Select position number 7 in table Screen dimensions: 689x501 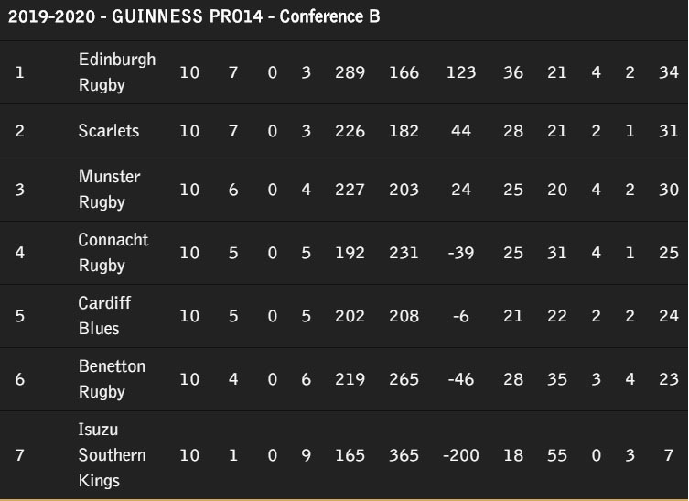click(x=19, y=455)
